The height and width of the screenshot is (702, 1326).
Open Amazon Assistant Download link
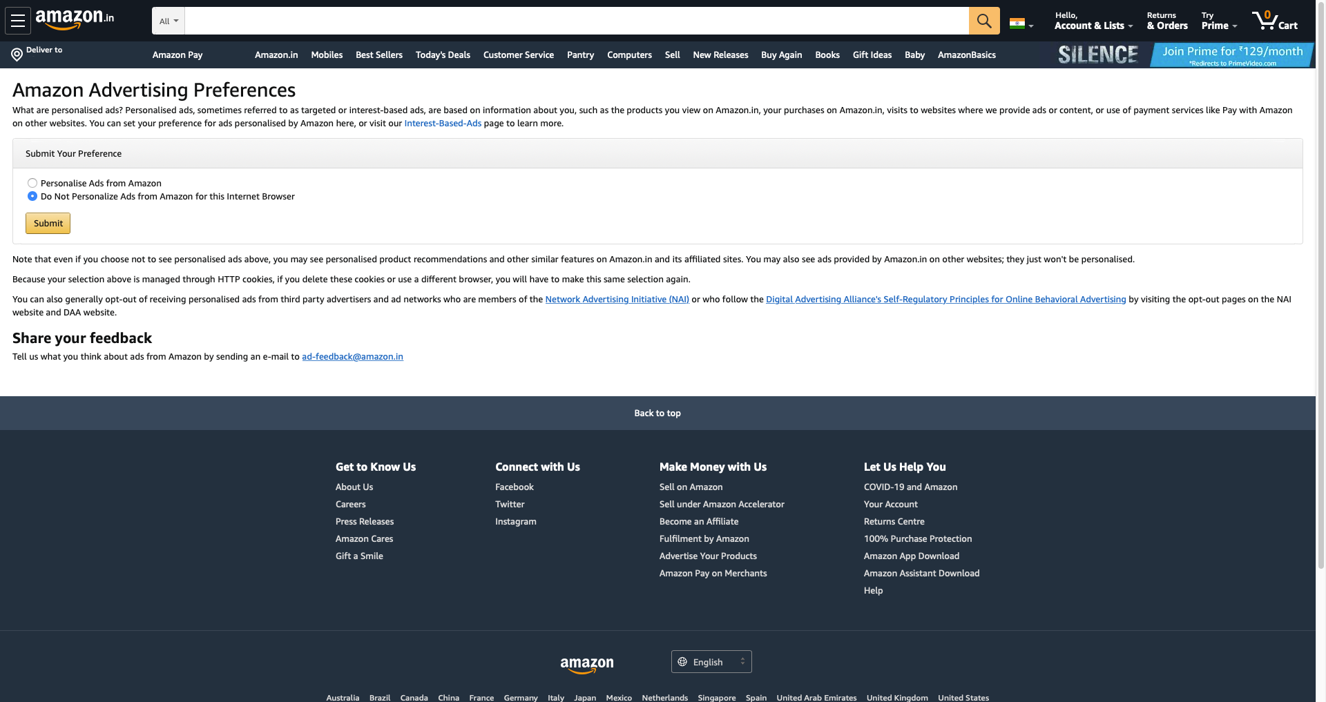[x=922, y=573]
